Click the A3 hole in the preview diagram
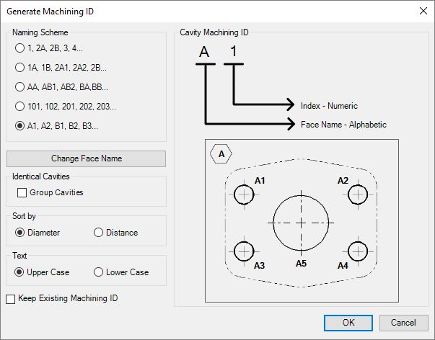This screenshot has width=435, height=340. pyautogui.click(x=245, y=251)
